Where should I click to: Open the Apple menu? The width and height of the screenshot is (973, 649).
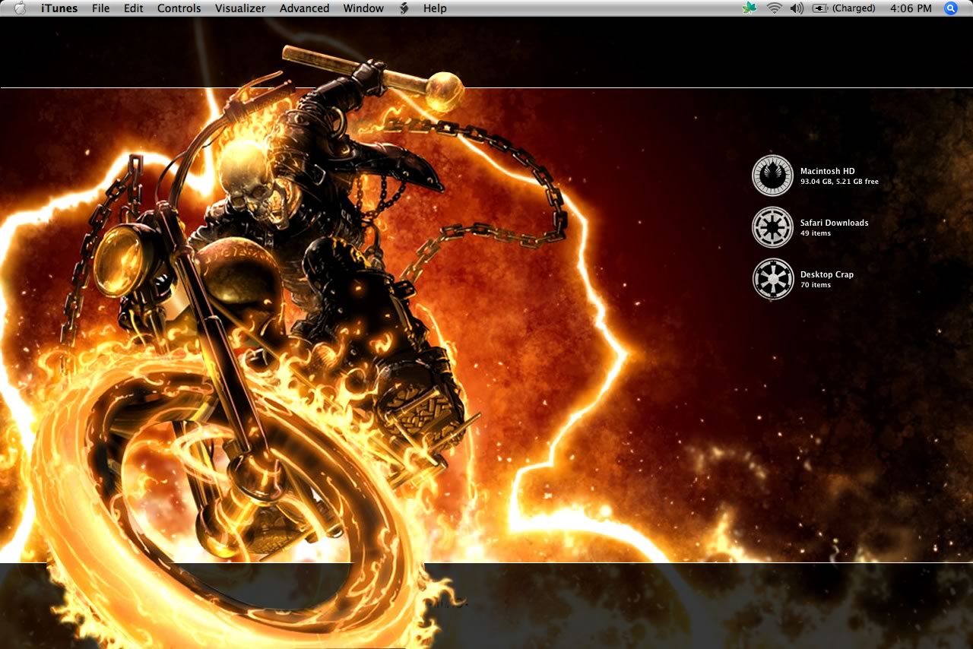(21, 8)
